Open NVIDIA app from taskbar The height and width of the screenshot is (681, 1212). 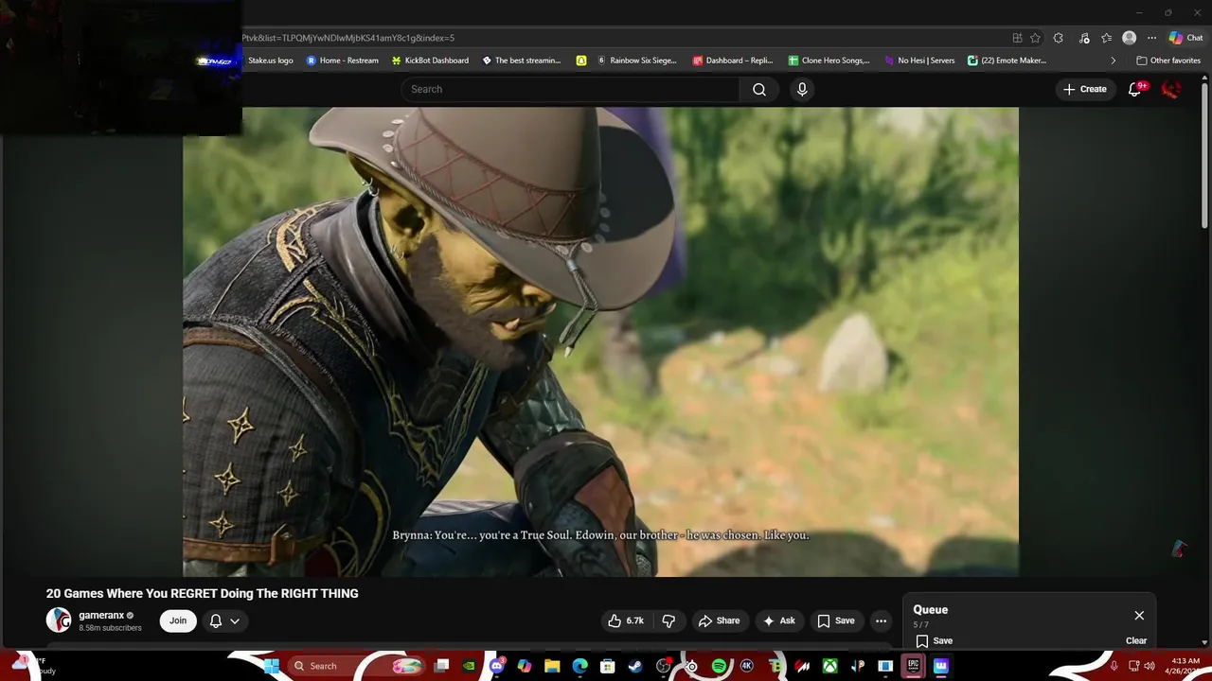pos(469,666)
